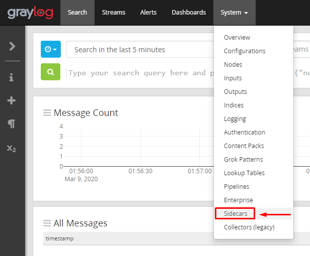
Task: Go to the Streams tab
Action: 114,13
